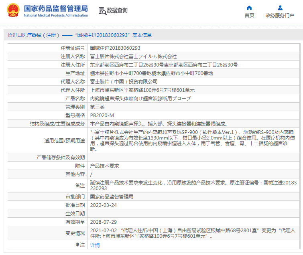Image resolution: width=303 pixels, height=255 pixels.
Task: Select remark text 延续注册产品技术要求未发生变化
Action: tap(193, 186)
